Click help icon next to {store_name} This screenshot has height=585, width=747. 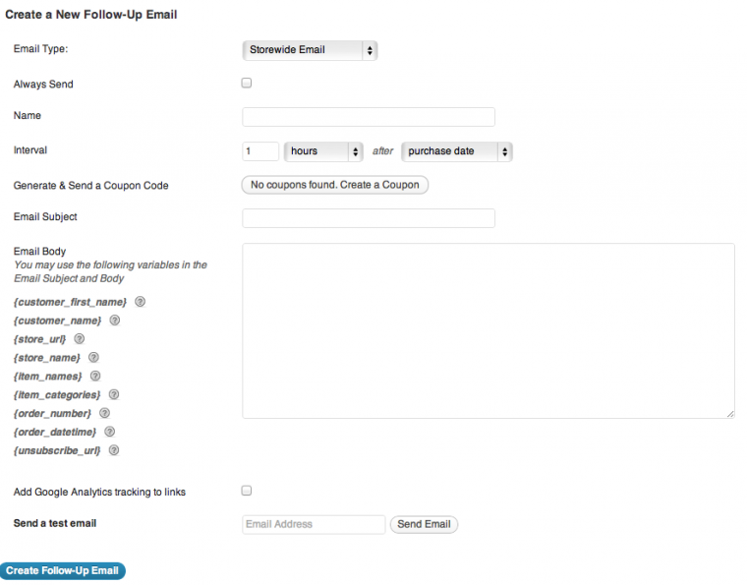pos(94,358)
